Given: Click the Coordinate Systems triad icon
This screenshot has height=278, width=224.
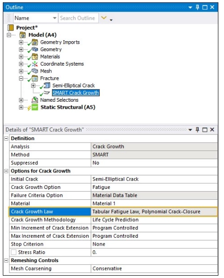Looking at the screenshot, I should [x=35, y=64].
